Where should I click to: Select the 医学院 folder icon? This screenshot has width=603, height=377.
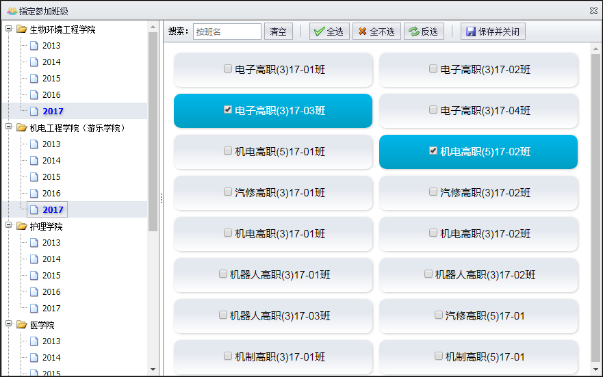click(21, 325)
